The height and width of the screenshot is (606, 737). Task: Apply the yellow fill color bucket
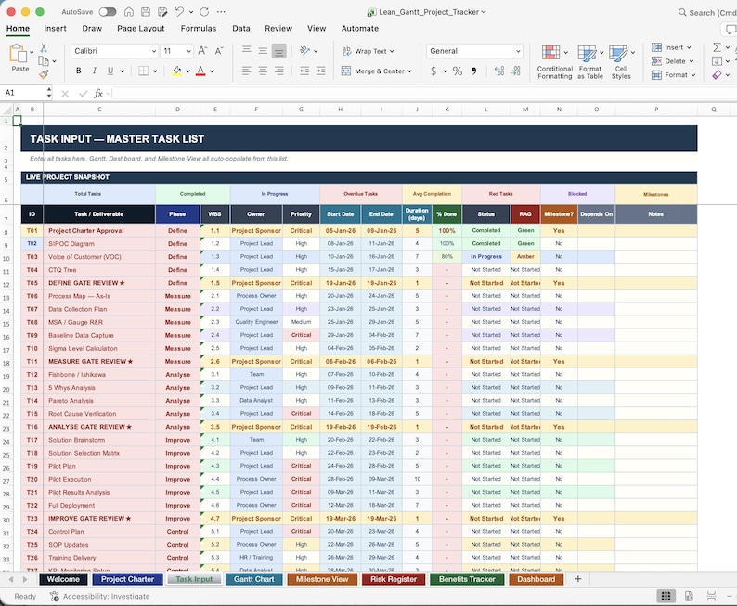[x=177, y=71]
